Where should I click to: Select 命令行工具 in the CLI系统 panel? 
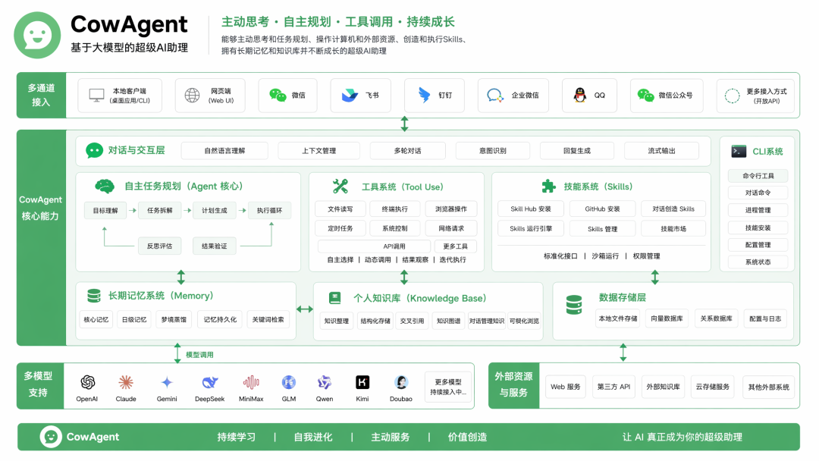click(x=758, y=176)
